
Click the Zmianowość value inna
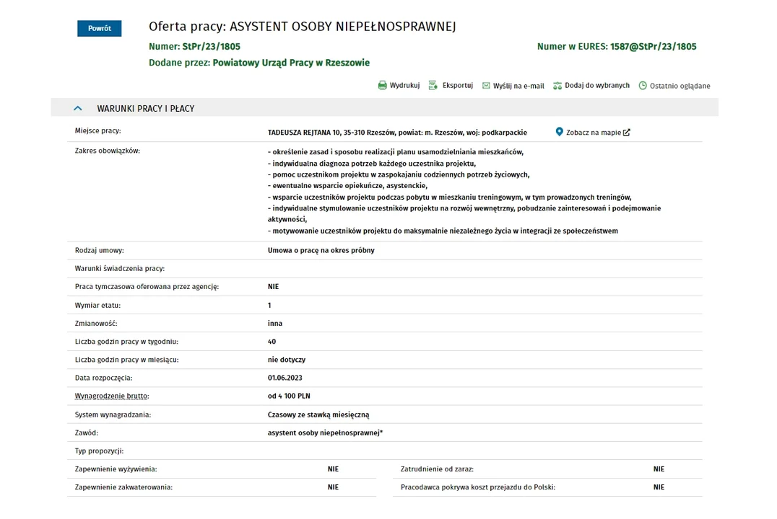click(275, 323)
